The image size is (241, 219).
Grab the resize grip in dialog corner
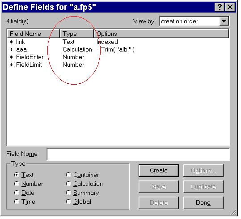233,212
